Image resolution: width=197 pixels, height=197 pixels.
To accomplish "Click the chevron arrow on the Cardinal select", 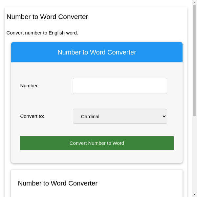I will (x=164, y=116).
